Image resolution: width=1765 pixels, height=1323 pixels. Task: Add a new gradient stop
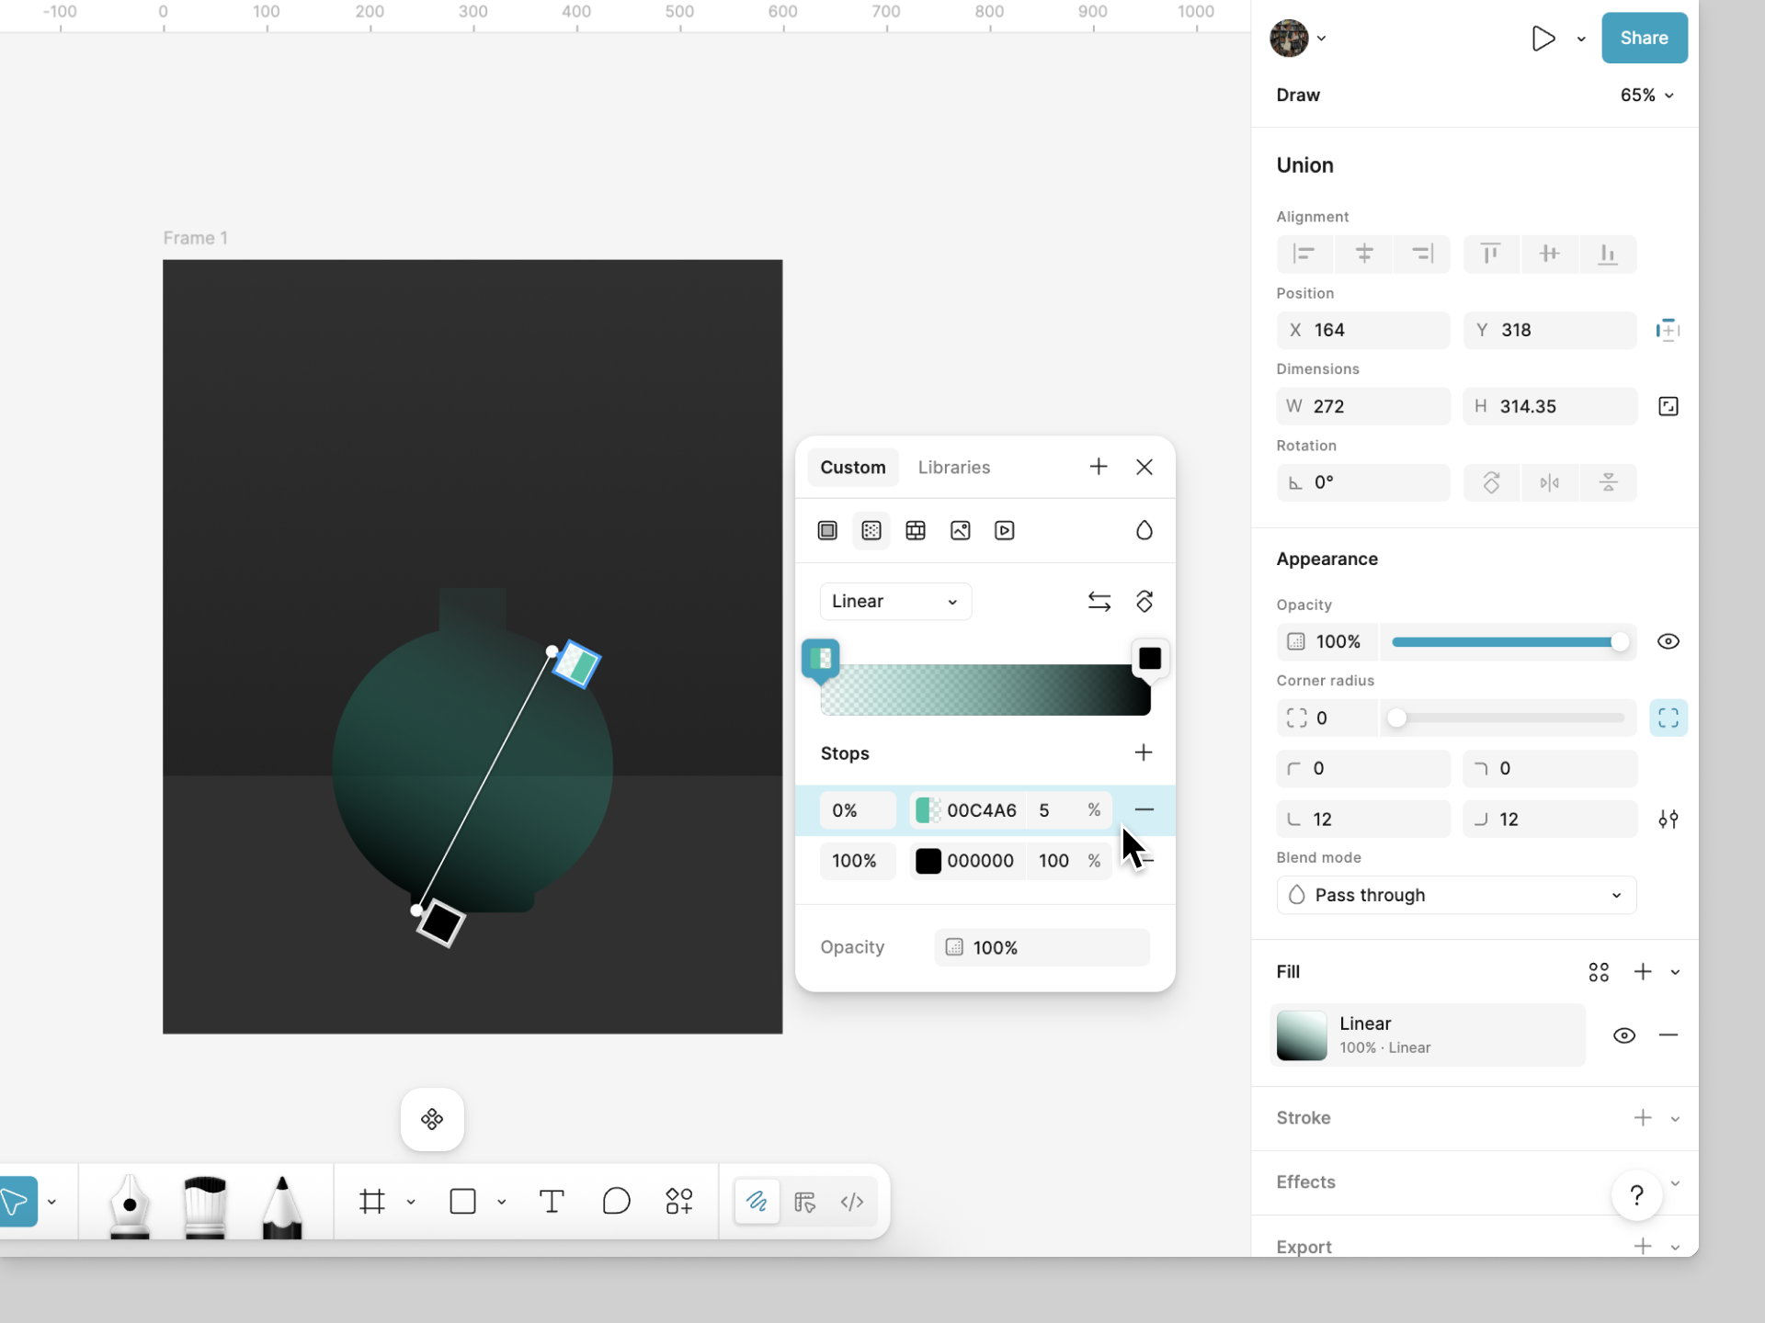[x=1143, y=752]
